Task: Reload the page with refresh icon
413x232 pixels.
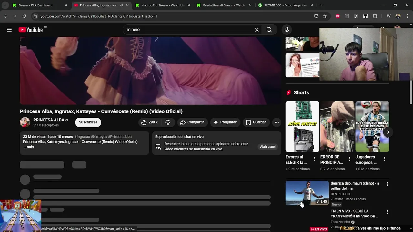Action: [x=24, y=16]
